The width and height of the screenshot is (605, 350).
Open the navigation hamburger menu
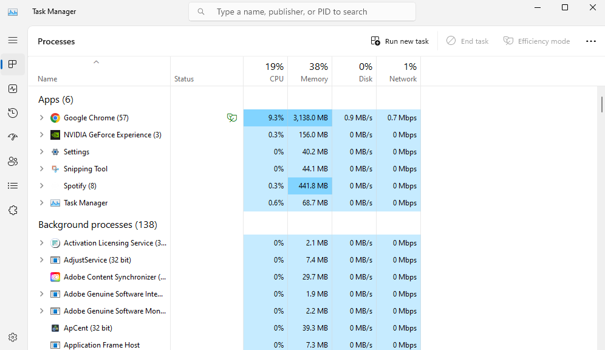coord(13,40)
